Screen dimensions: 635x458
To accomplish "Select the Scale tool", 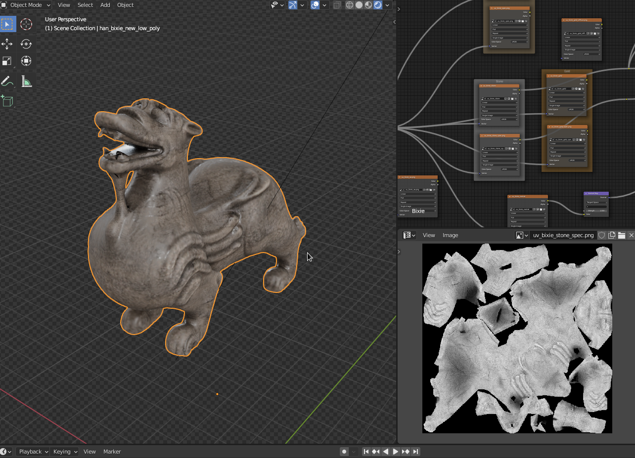I will coord(7,61).
